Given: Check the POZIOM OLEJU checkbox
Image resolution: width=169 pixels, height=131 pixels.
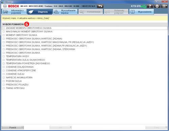Looking at the screenshot, I should tap(4, 81).
